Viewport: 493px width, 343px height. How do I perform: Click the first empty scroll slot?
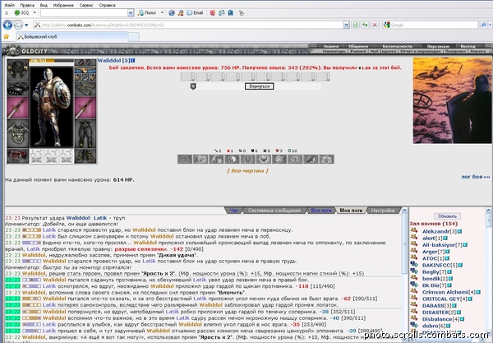pos(187,76)
